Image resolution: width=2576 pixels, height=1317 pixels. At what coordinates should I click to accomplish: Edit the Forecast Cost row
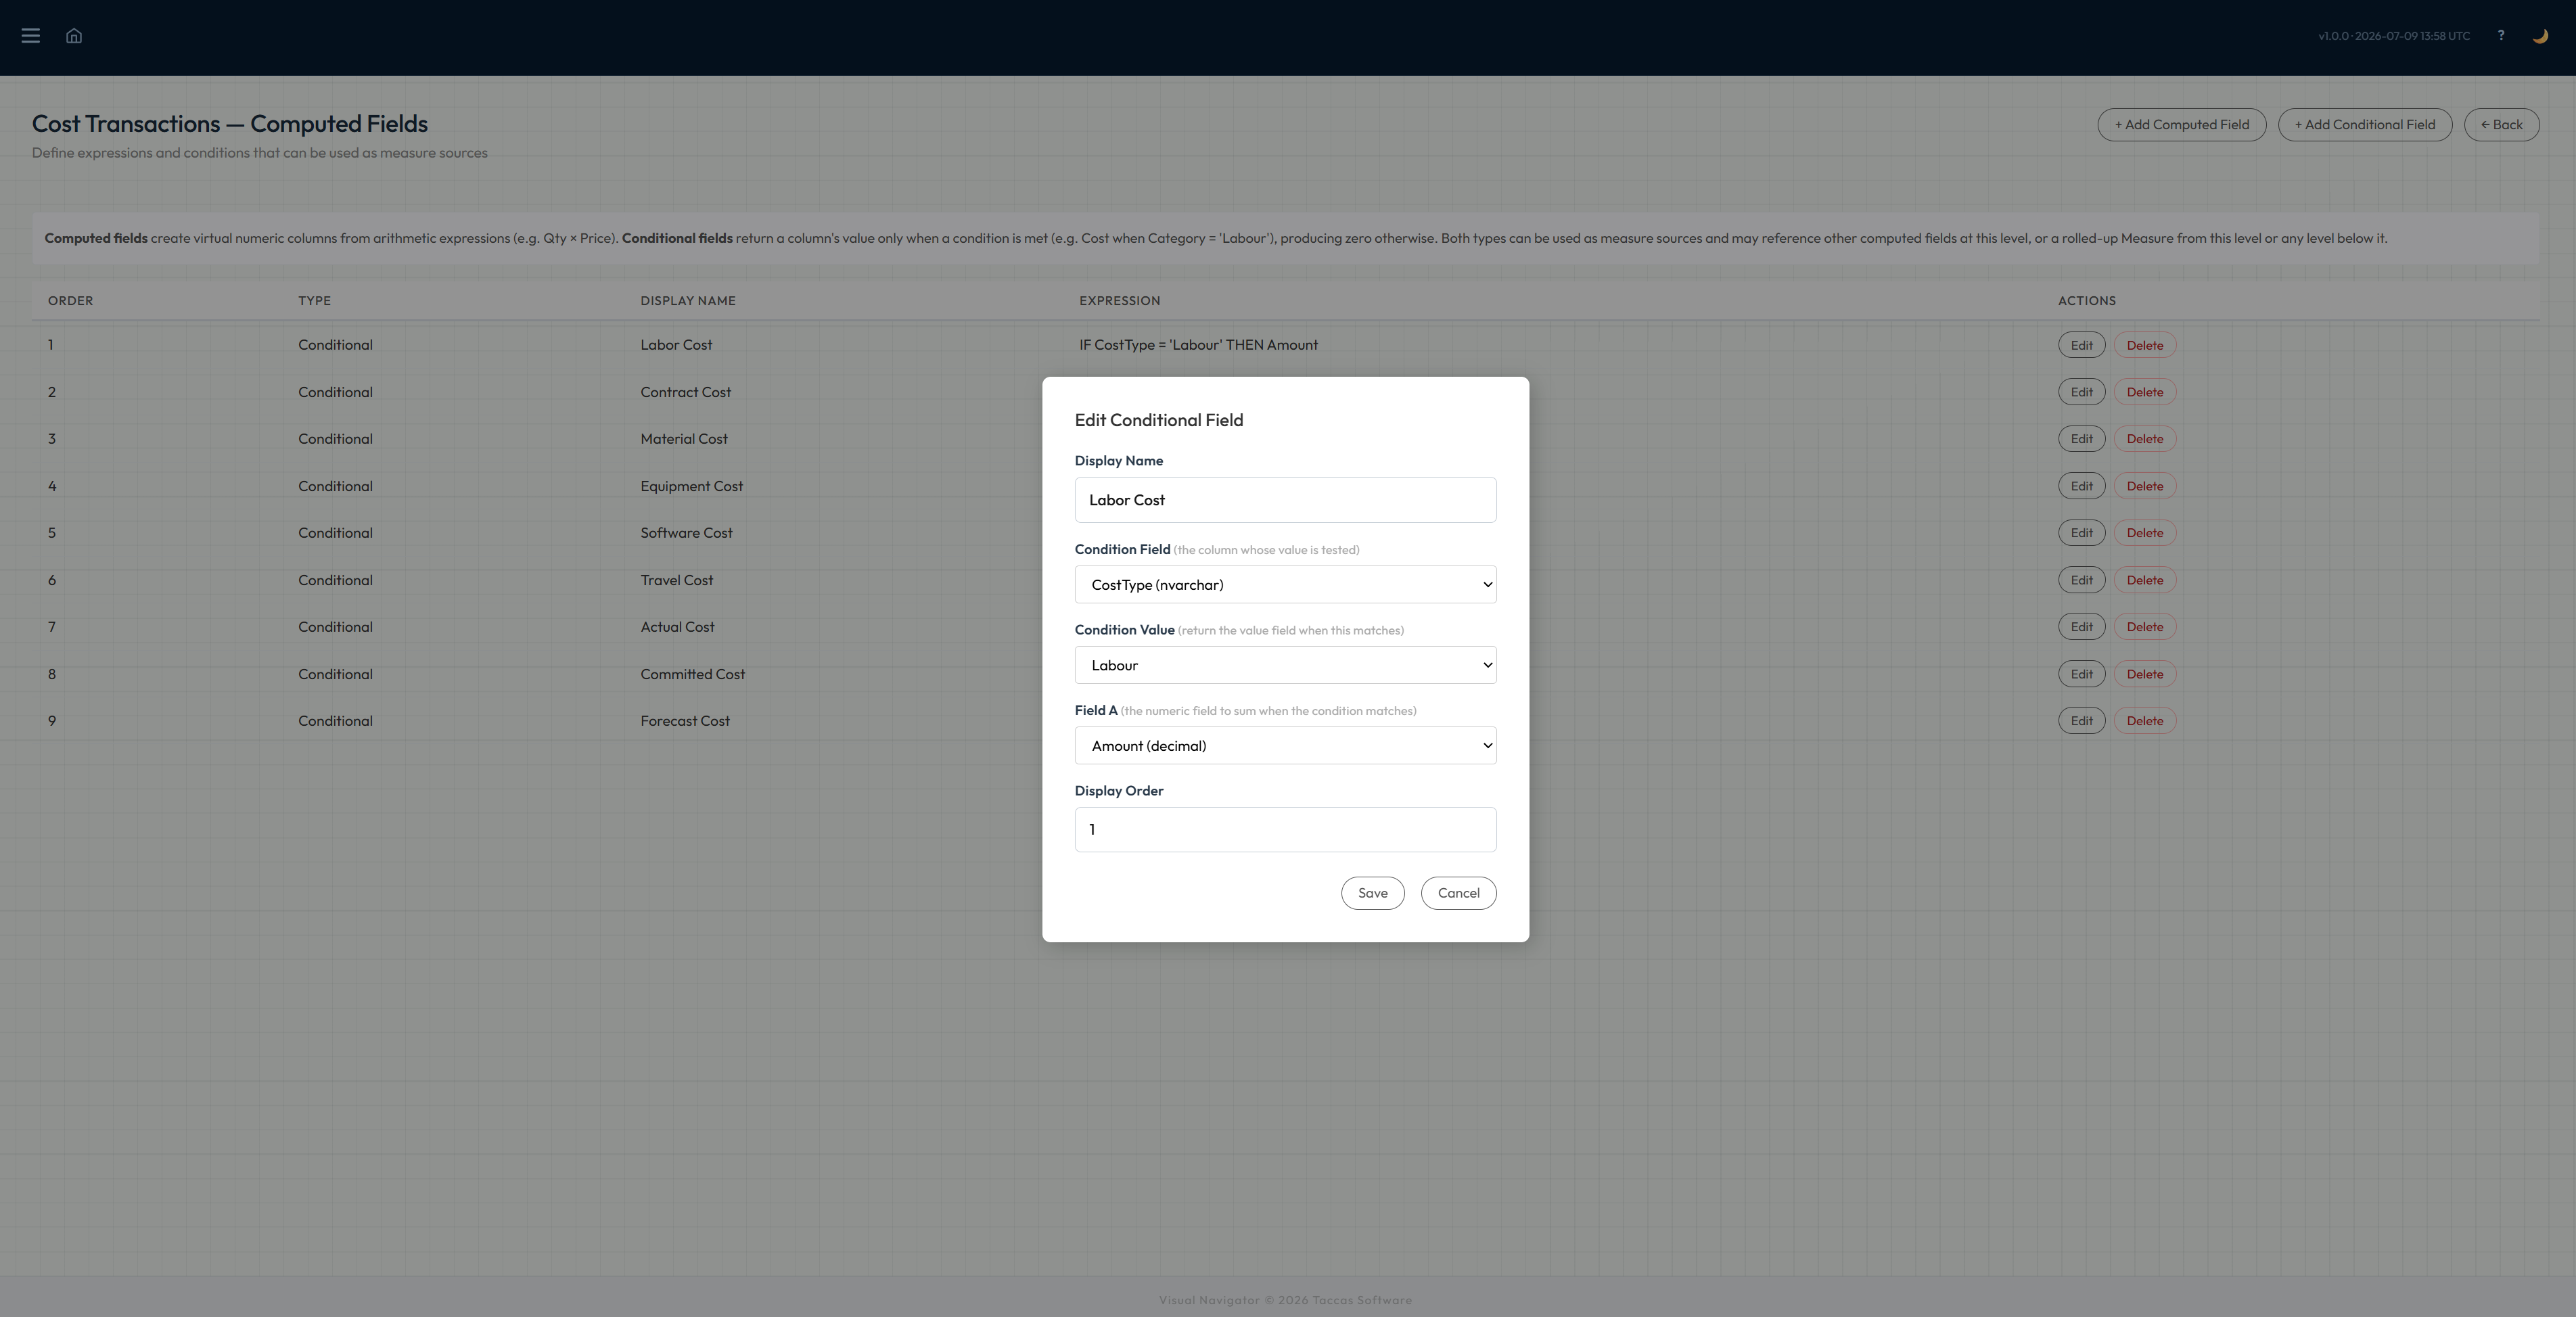2081,721
